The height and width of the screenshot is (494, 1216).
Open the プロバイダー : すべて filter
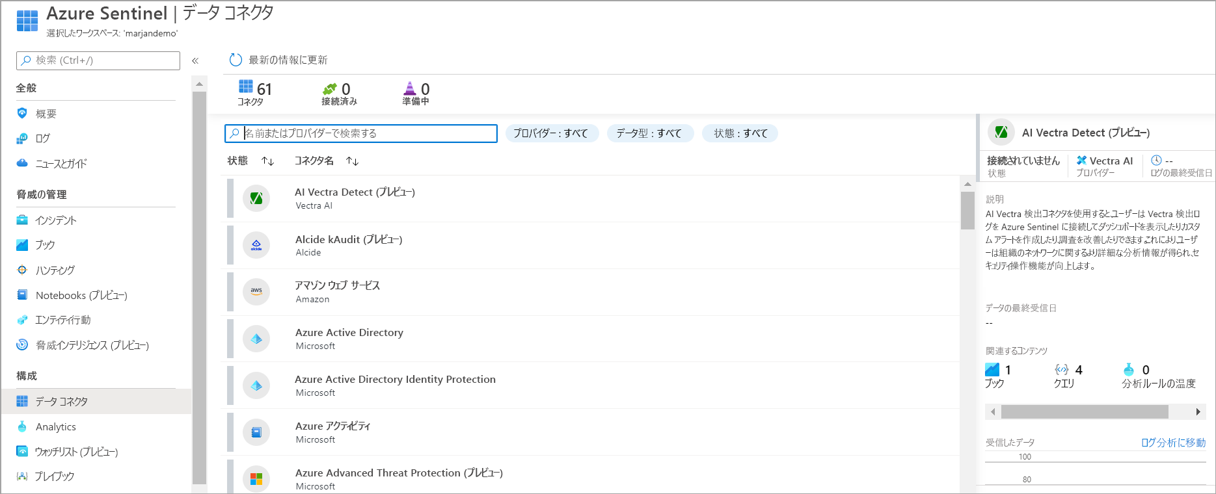(x=551, y=133)
